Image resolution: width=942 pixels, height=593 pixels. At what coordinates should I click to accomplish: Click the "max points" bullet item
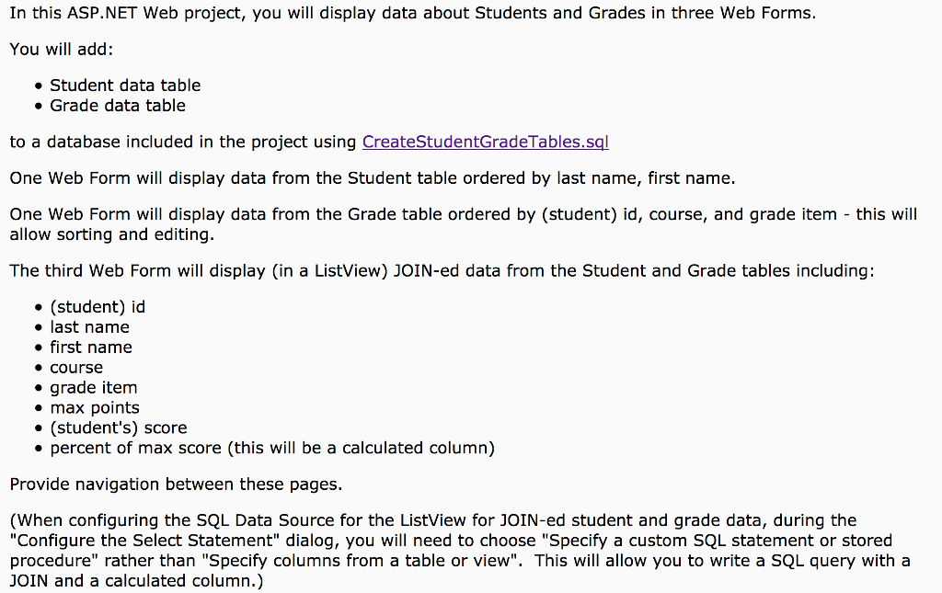click(x=95, y=408)
